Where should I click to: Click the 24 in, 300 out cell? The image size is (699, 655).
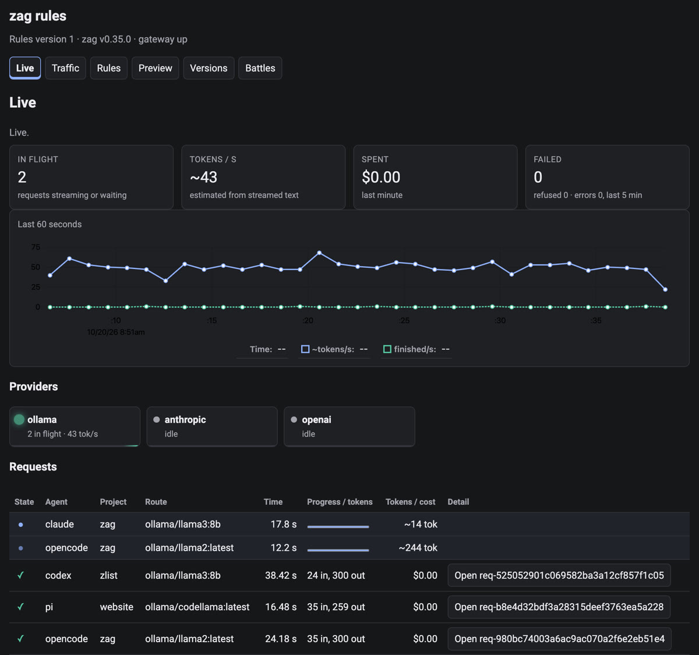pyautogui.click(x=336, y=575)
